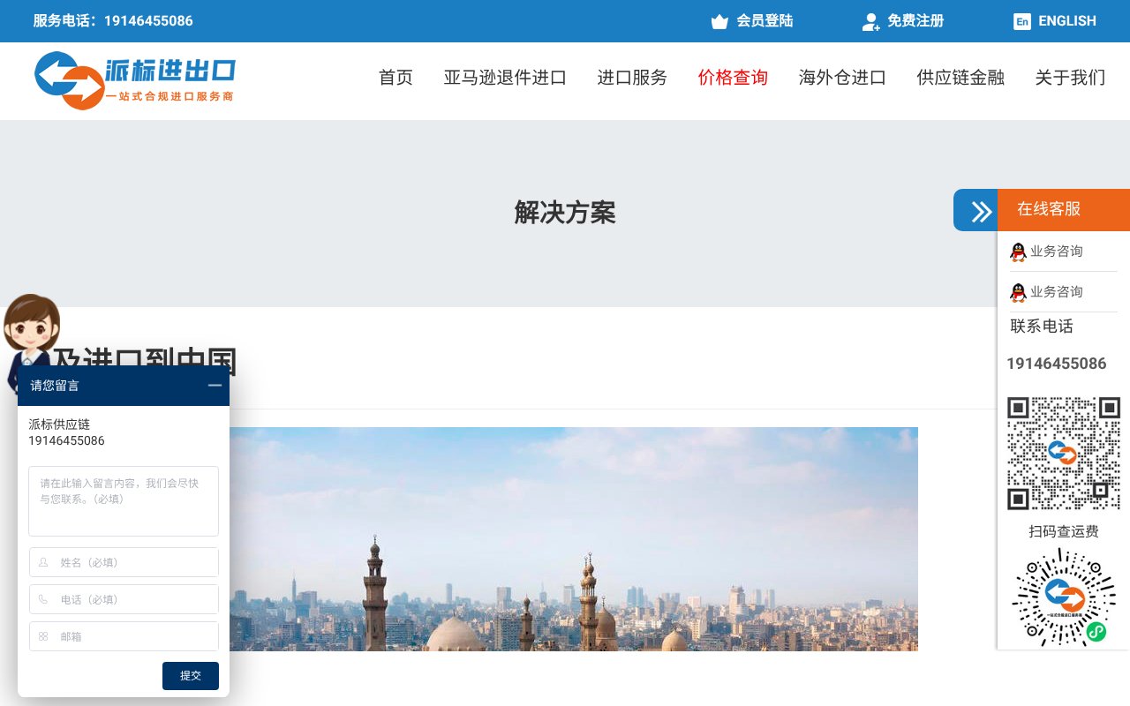Click the 免费注册 registration link

(x=915, y=21)
